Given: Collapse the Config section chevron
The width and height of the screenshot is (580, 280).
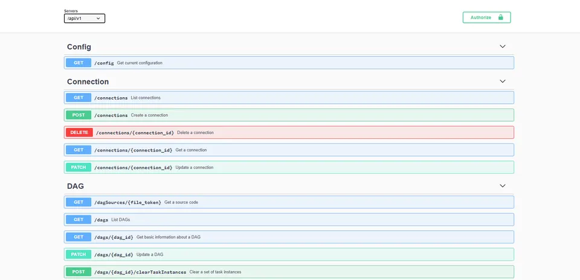Looking at the screenshot, I should pos(502,46).
